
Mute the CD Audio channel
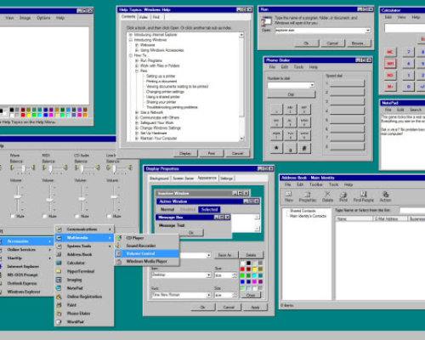[x=77, y=216]
